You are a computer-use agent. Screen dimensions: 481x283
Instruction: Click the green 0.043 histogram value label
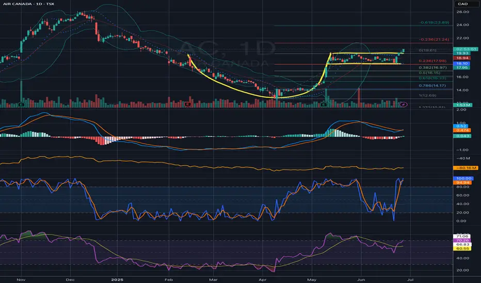pos(462,136)
